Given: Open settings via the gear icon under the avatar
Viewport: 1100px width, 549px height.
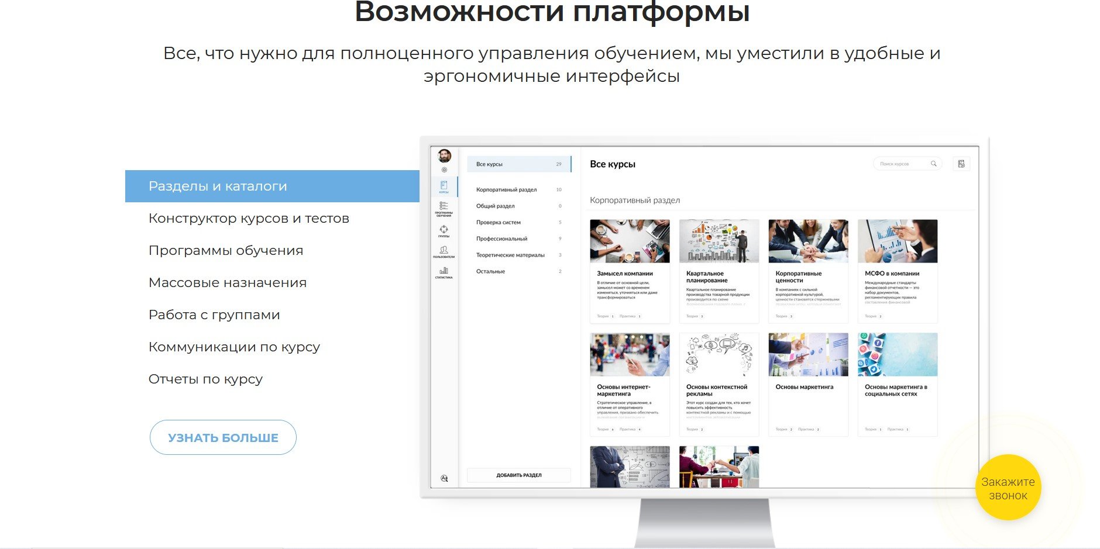Looking at the screenshot, I should tap(444, 170).
